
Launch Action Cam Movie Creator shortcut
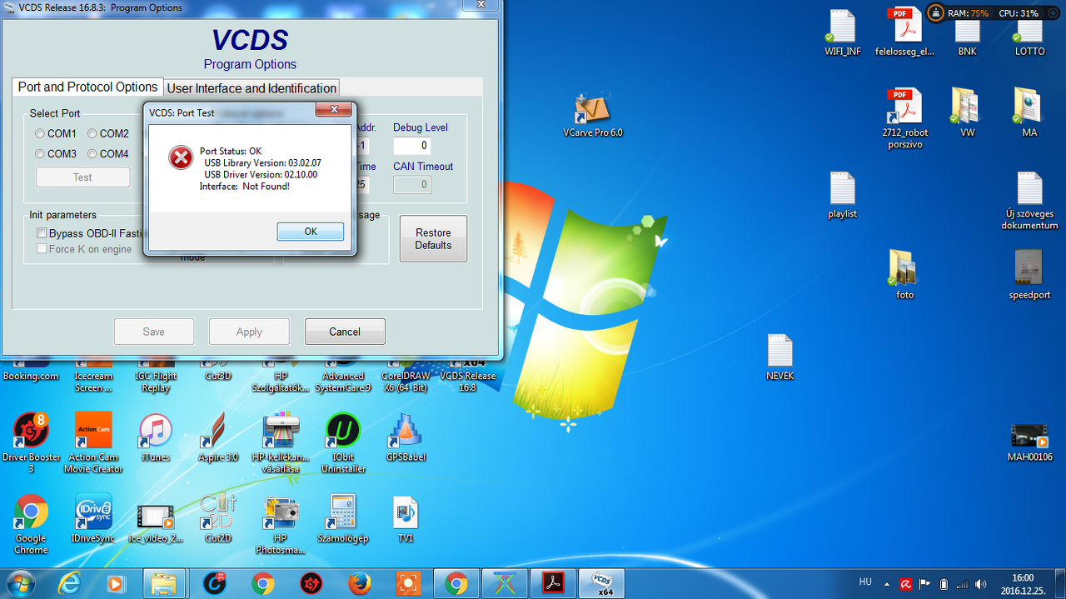pyautogui.click(x=94, y=442)
